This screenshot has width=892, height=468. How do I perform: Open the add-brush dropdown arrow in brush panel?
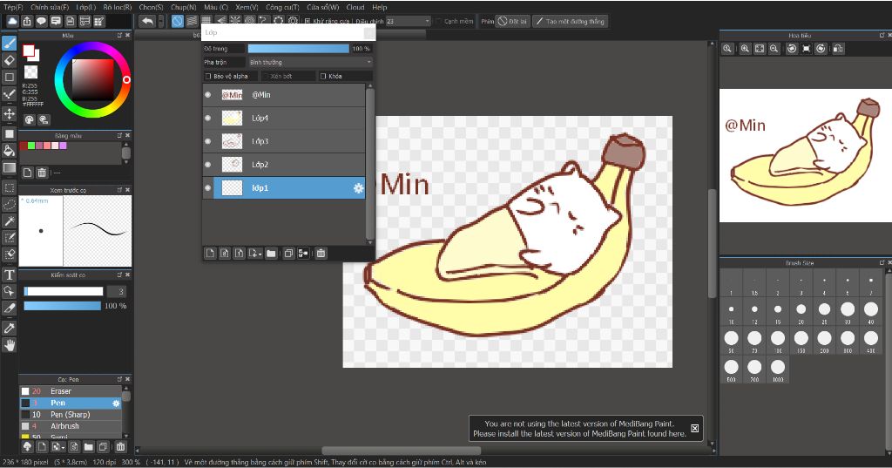click(62, 447)
